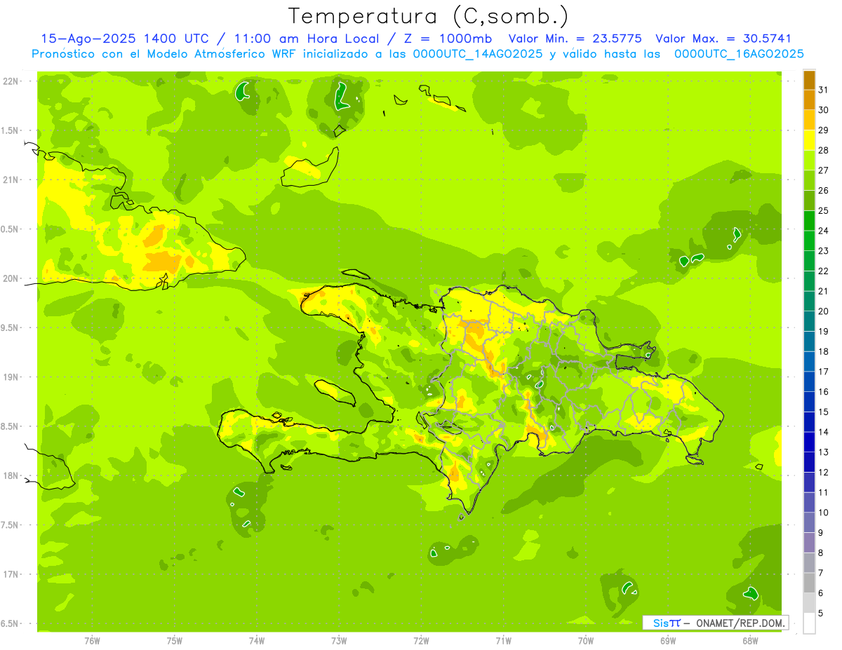
Task: Click the '69W' longitude label
Action: pyautogui.click(x=667, y=641)
